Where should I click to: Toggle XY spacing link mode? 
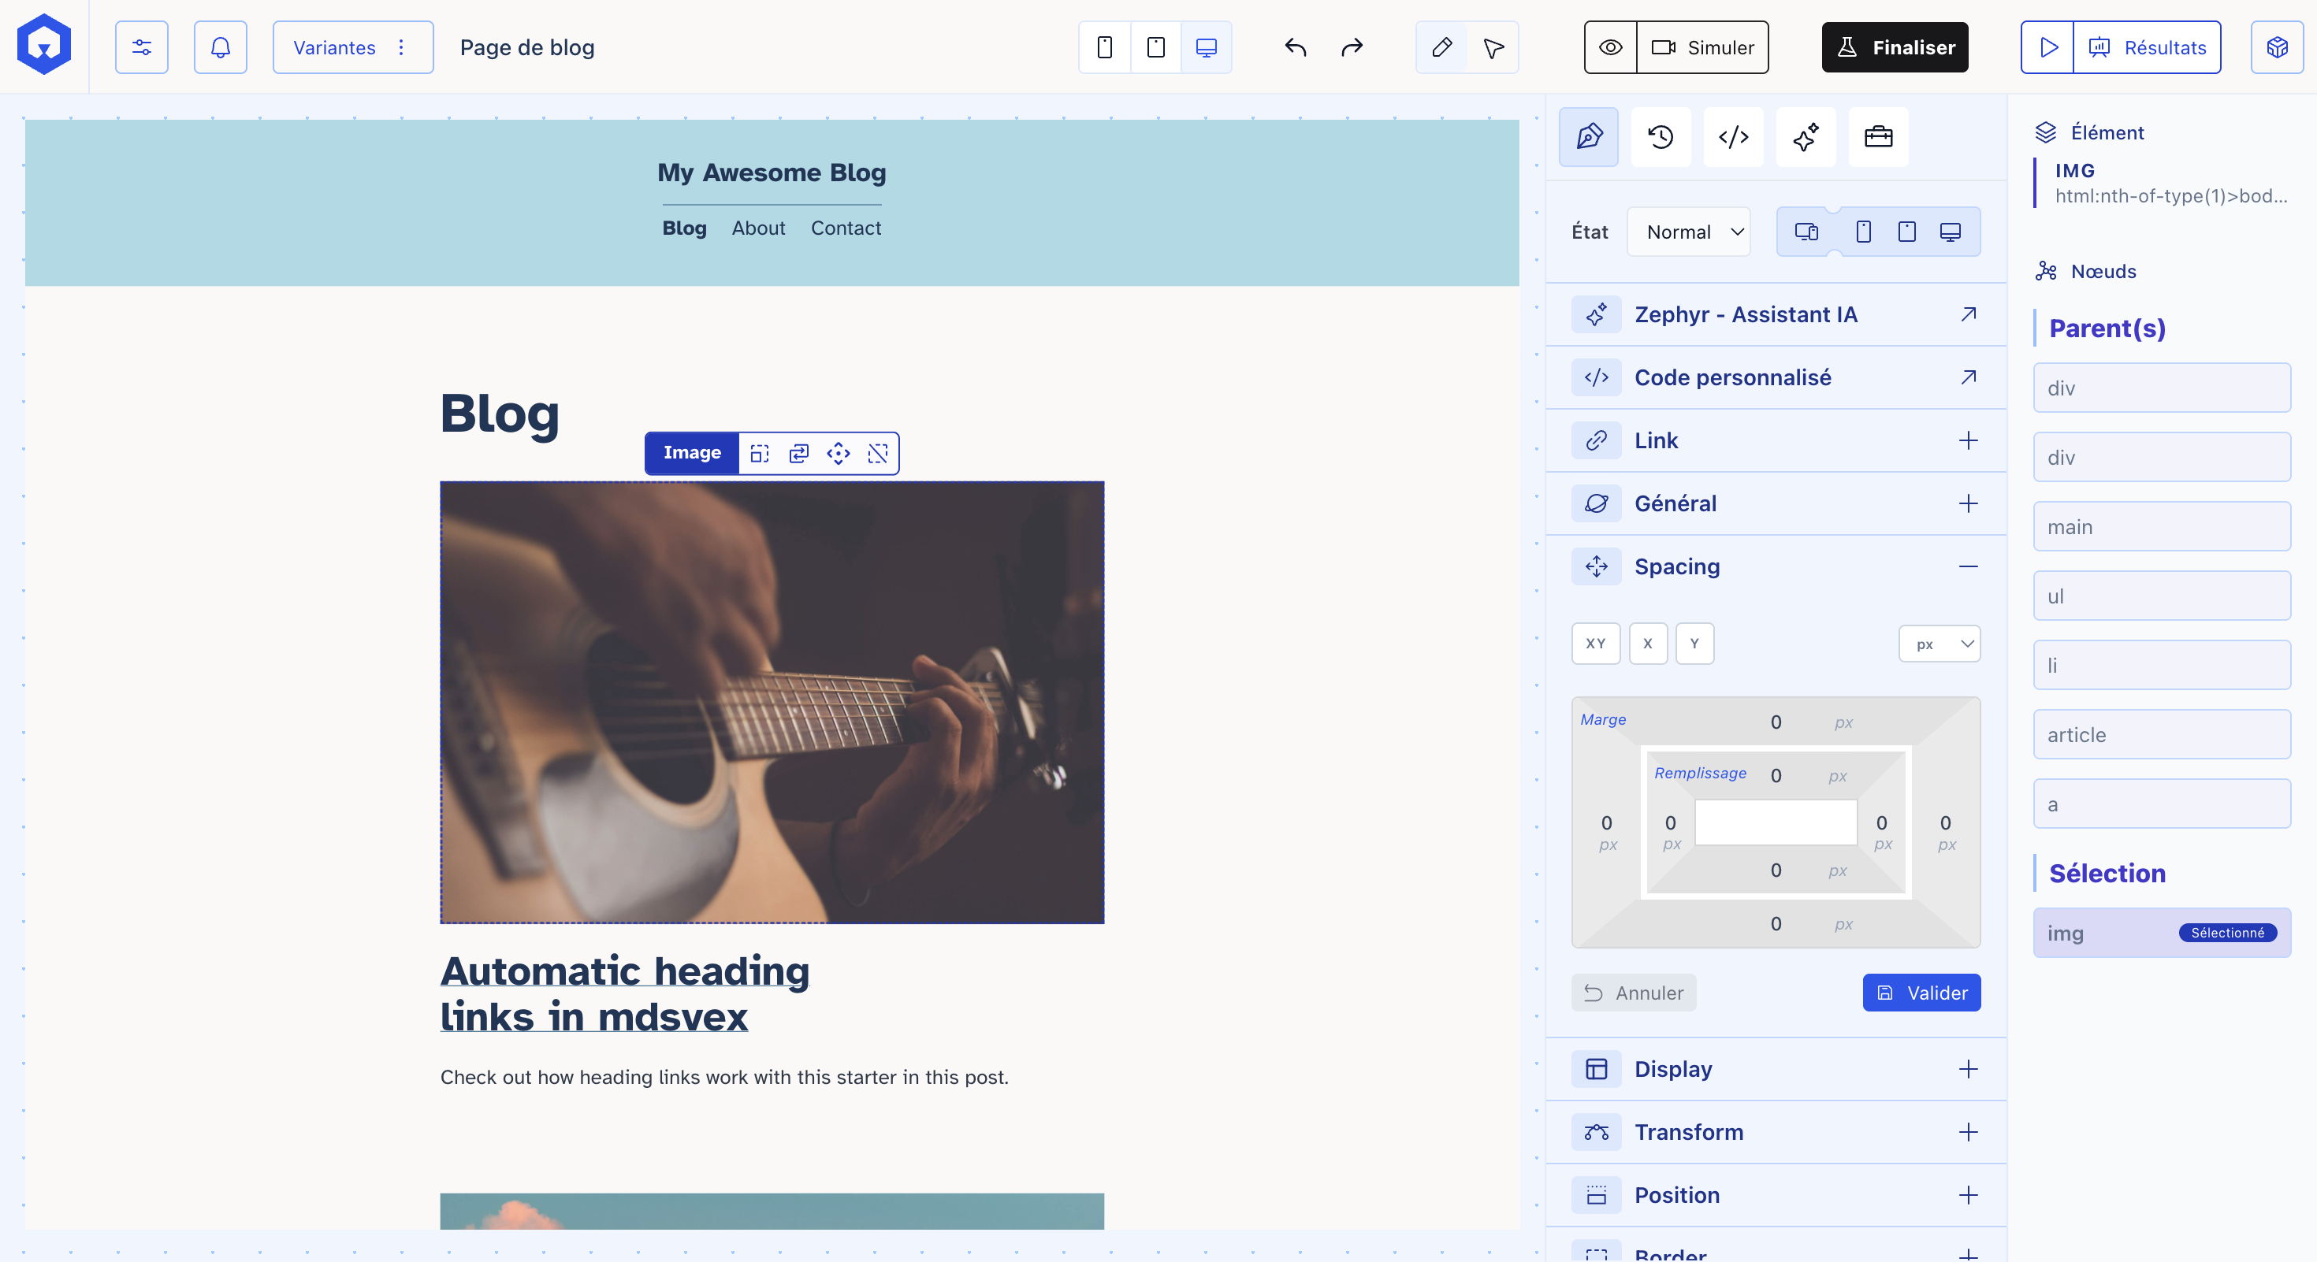pyautogui.click(x=1595, y=644)
